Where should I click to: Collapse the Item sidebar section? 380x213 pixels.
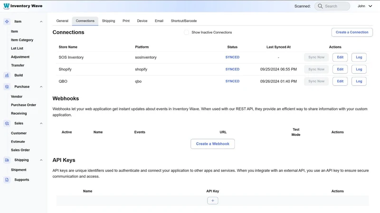click(41, 21)
